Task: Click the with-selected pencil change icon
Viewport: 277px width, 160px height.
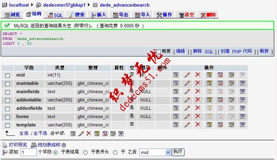Action: [x=81, y=134]
